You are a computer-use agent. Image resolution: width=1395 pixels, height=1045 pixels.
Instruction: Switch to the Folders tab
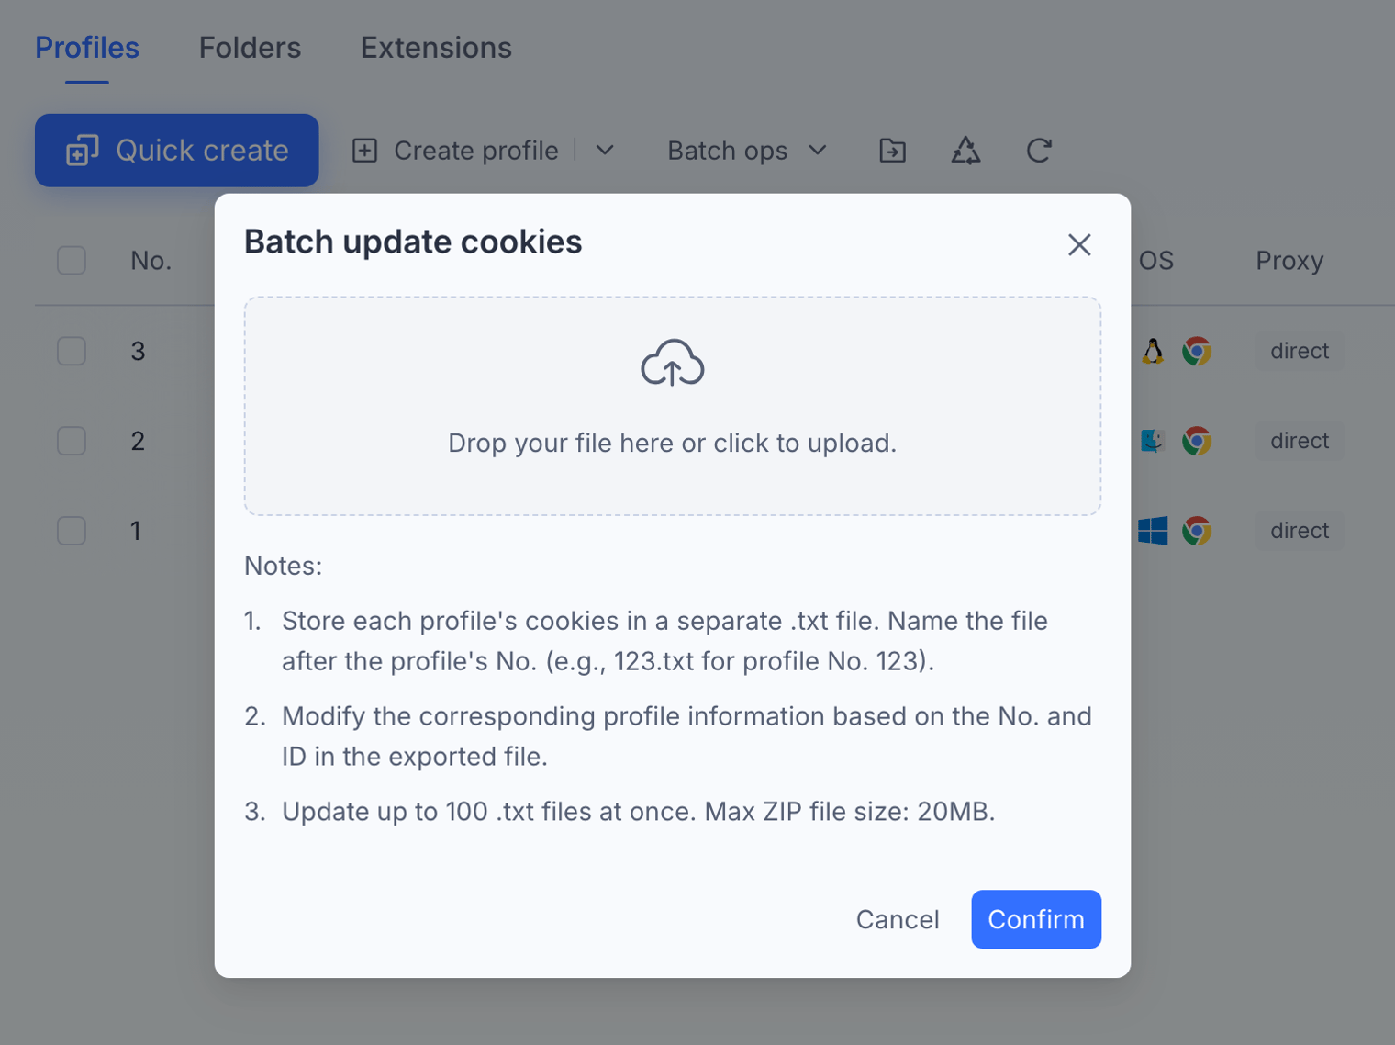pyautogui.click(x=250, y=48)
